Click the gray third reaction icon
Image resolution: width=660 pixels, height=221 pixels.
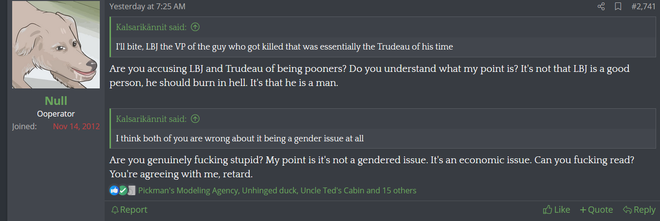[x=131, y=190]
